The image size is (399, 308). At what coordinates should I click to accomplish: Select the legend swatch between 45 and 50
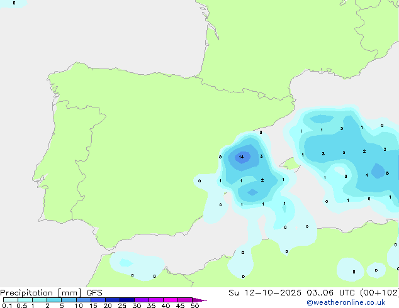(185, 300)
